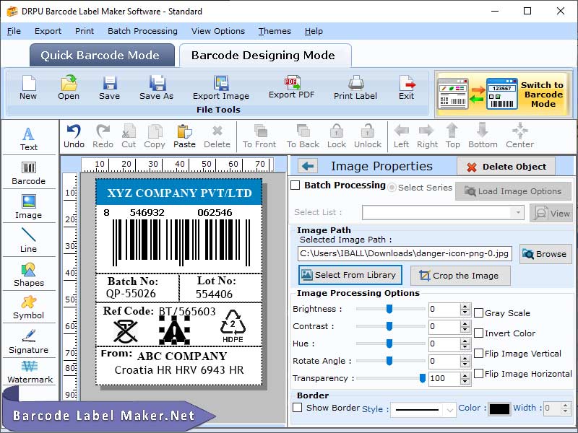This screenshot has width=578, height=433.
Task: Open the Batch Processing menu
Action: [x=142, y=31]
